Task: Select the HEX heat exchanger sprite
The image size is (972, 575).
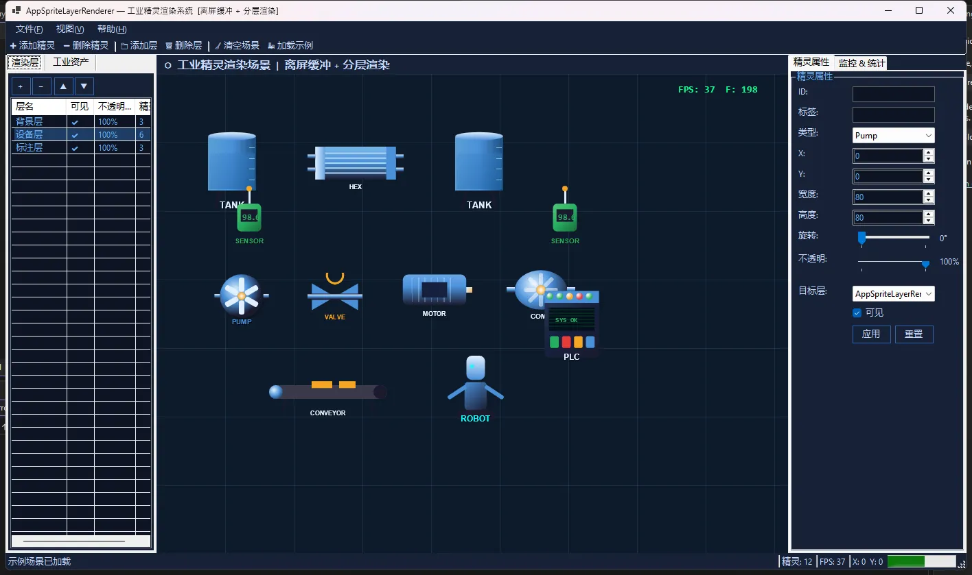Action: [x=355, y=163]
